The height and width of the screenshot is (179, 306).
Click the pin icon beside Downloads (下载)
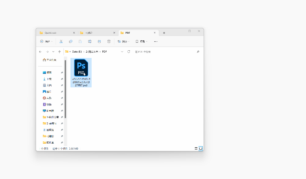coord(62,79)
